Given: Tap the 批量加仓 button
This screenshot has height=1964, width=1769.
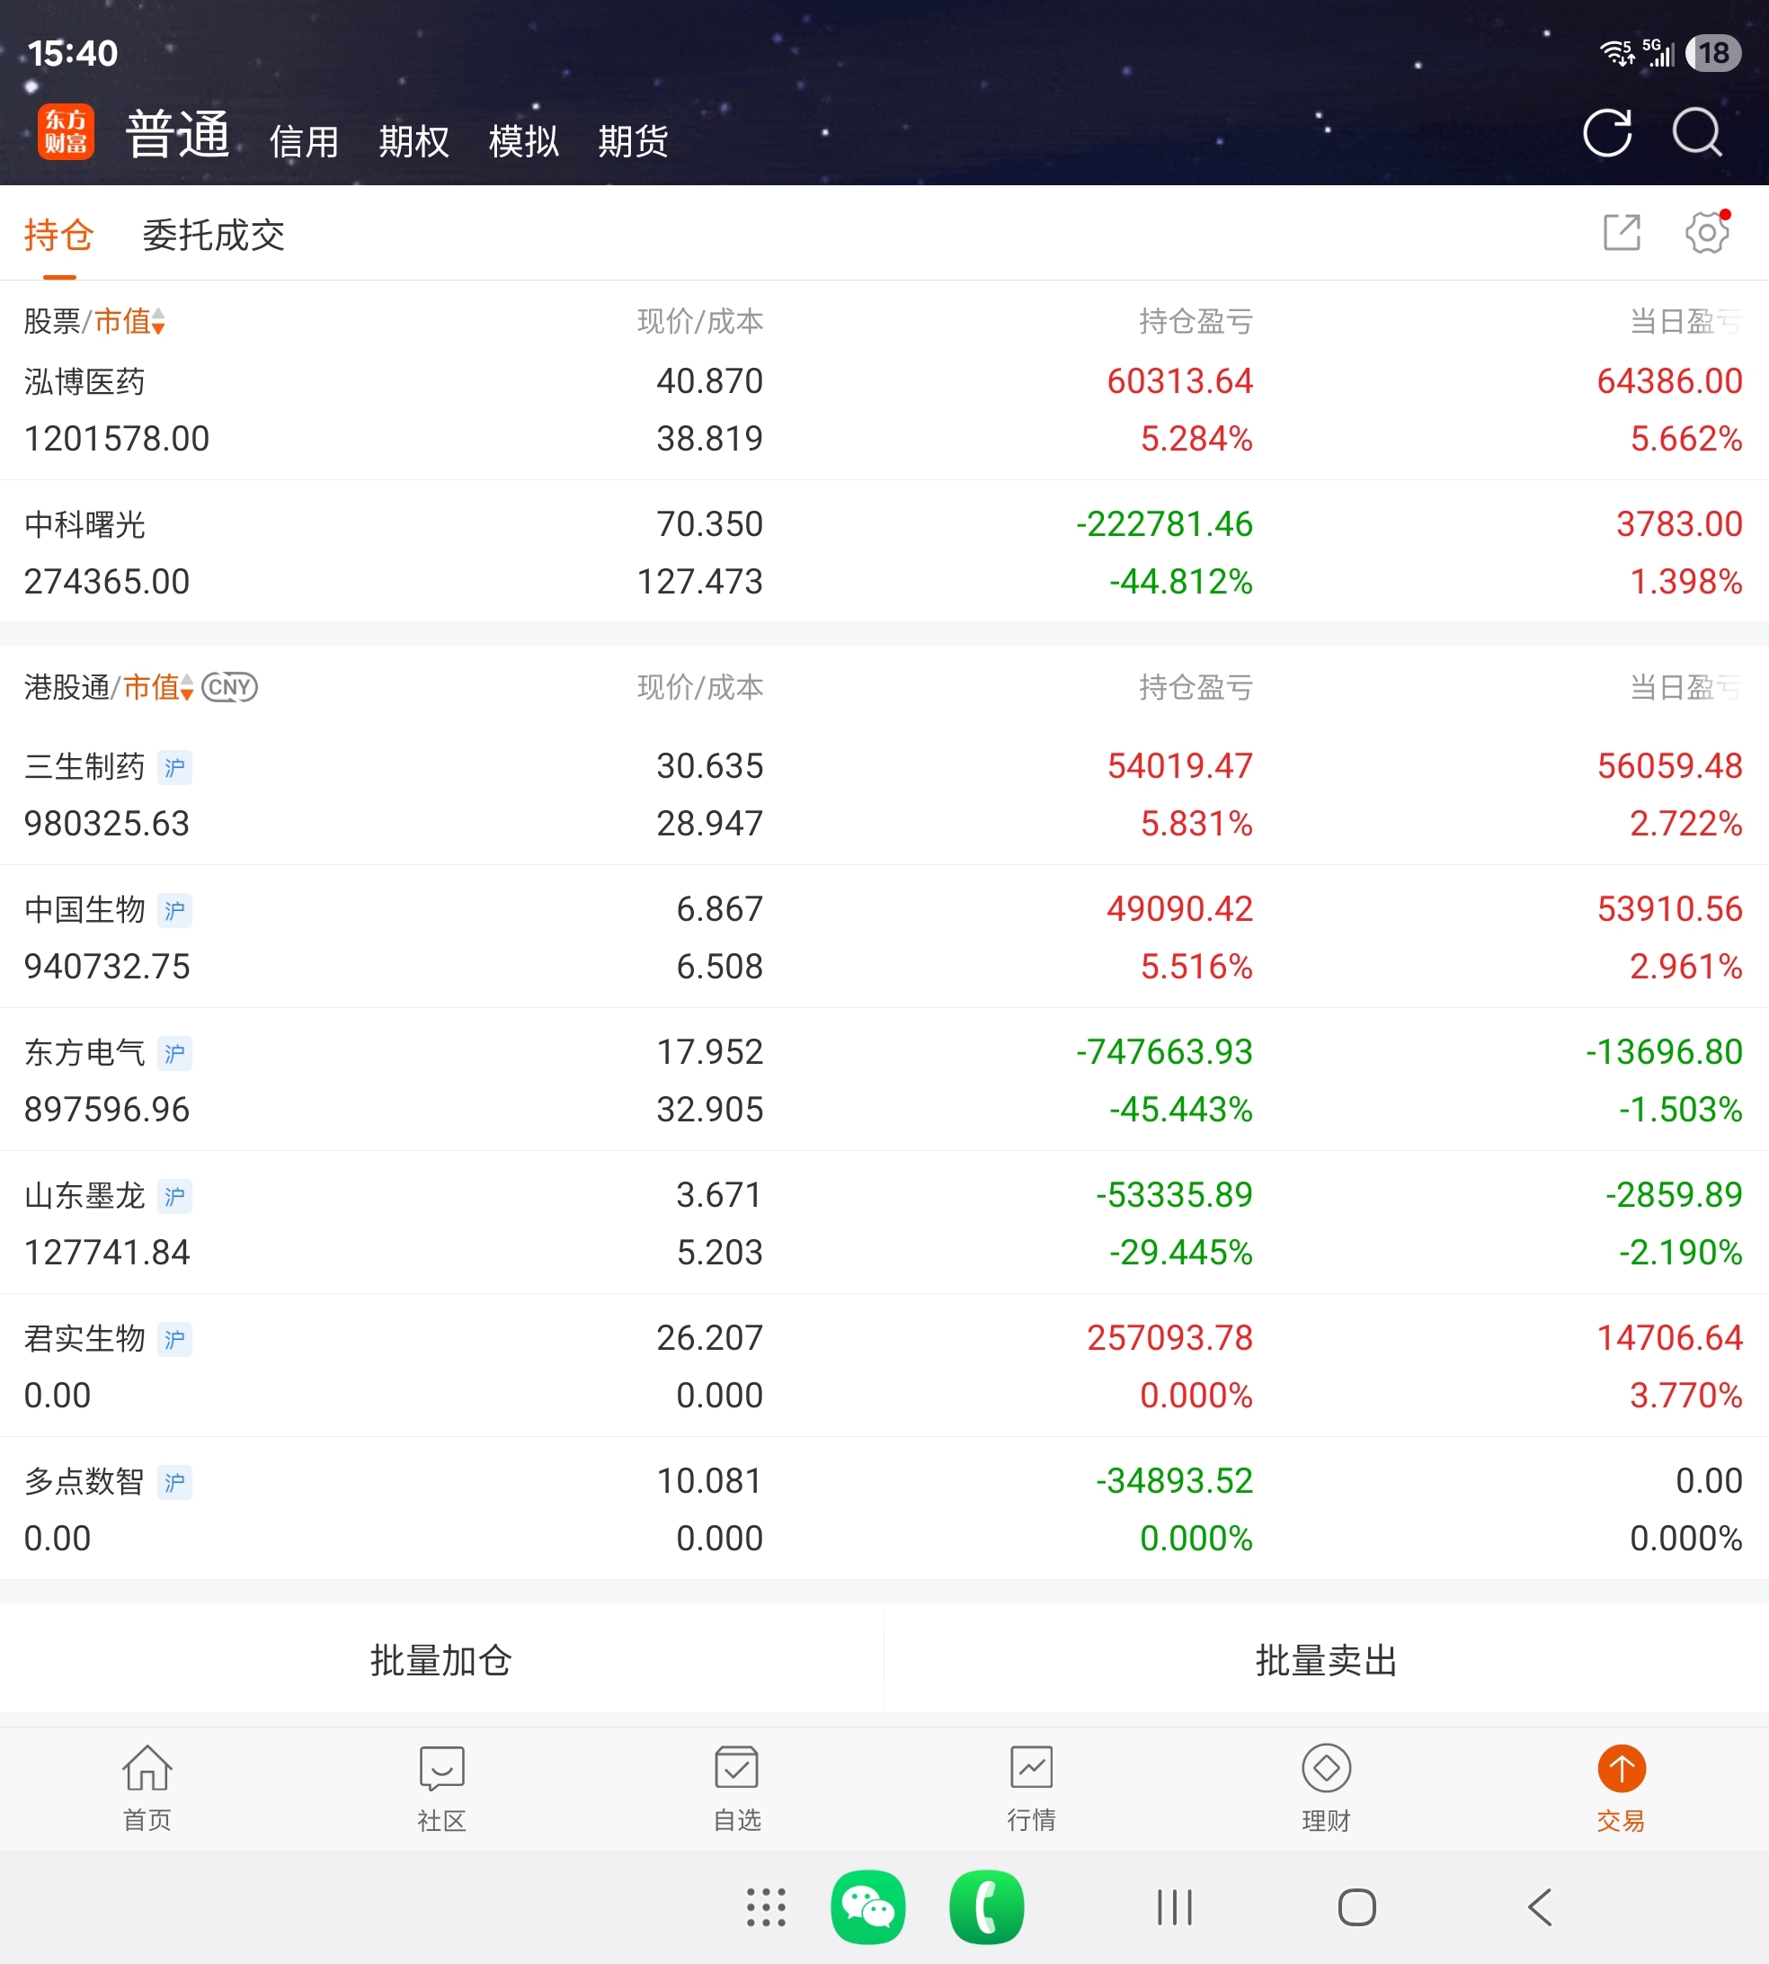Looking at the screenshot, I should [x=441, y=1660].
